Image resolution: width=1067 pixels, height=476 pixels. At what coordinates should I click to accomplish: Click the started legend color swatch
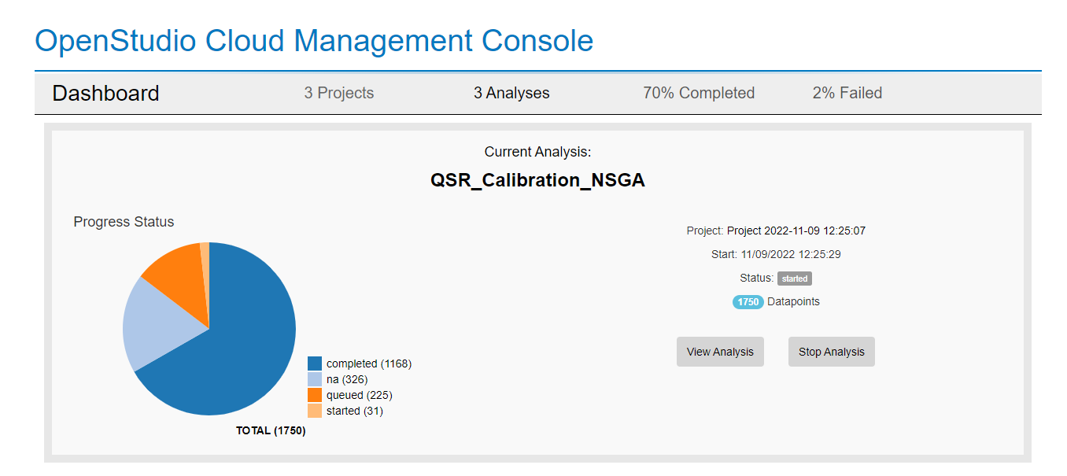[x=315, y=411]
